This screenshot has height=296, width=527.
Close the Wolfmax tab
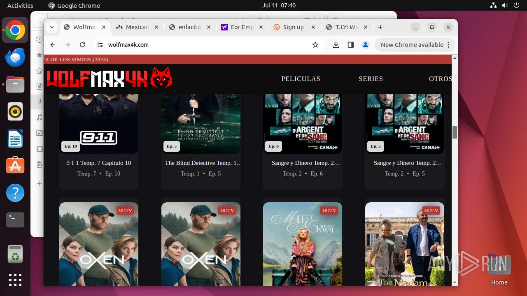(104, 27)
